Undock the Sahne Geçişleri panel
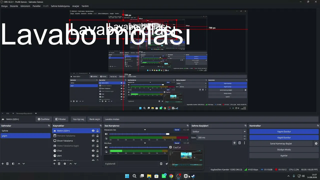320x180 pixels. (245, 126)
